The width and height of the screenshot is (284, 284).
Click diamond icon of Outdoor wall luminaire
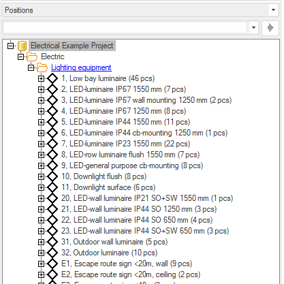pyautogui.click(x=52, y=242)
